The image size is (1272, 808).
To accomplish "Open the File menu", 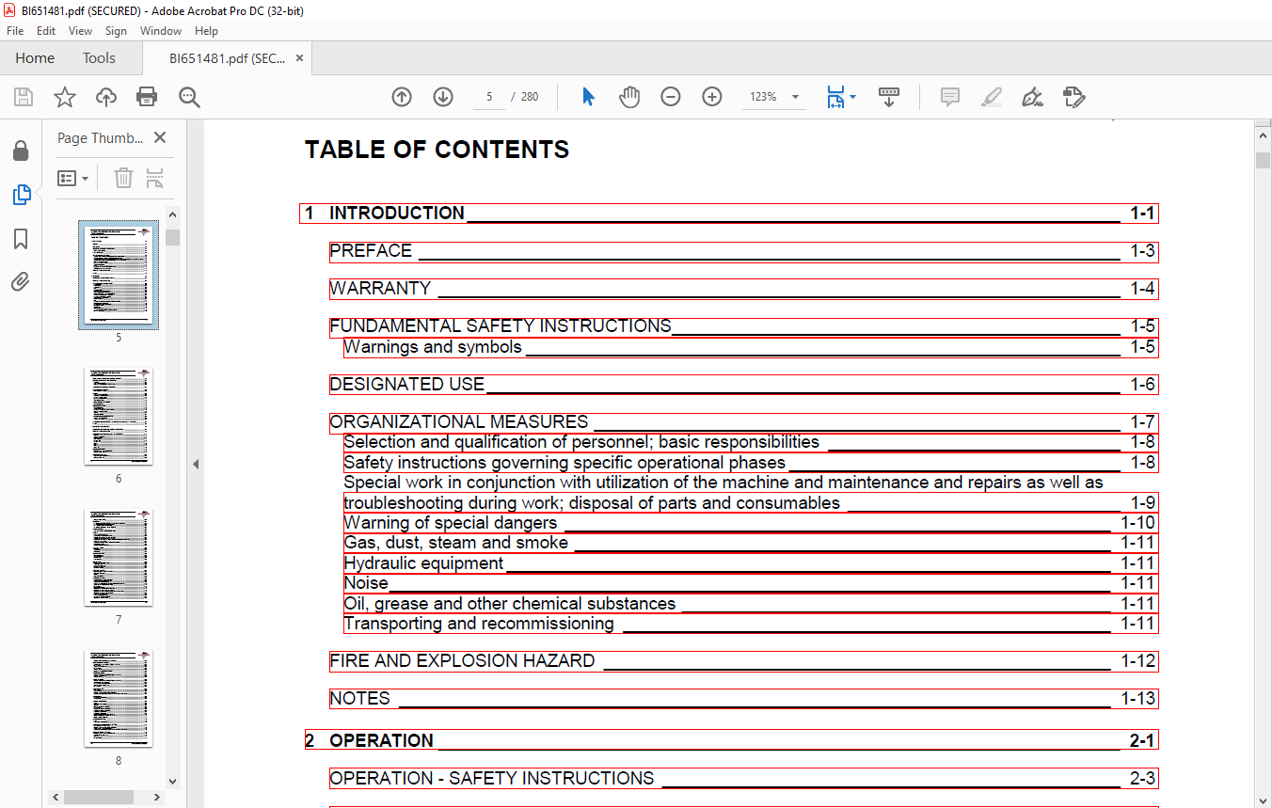I will (15, 31).
